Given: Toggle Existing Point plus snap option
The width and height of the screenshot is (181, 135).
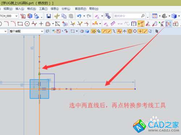Looking at the screenshot, I should [x=140, y=31].
